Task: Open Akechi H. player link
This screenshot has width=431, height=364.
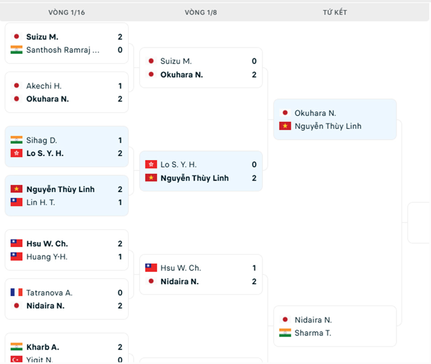Action: pyautogui.click(x=44, y=86)
